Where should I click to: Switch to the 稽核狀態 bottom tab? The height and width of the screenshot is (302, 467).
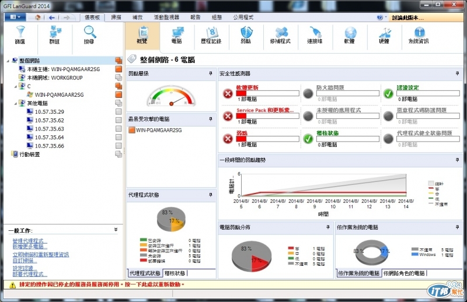[175, 273]
